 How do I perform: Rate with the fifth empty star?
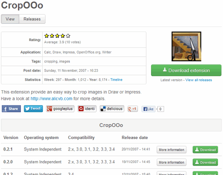point(68,36)
